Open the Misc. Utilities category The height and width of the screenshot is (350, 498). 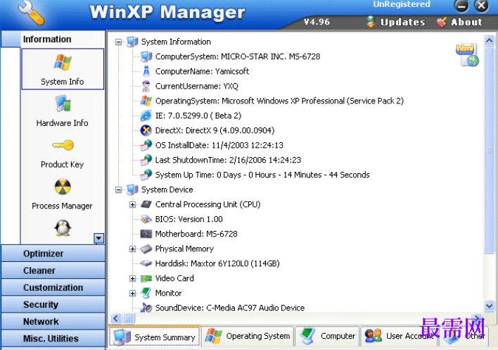coord(53,339)
